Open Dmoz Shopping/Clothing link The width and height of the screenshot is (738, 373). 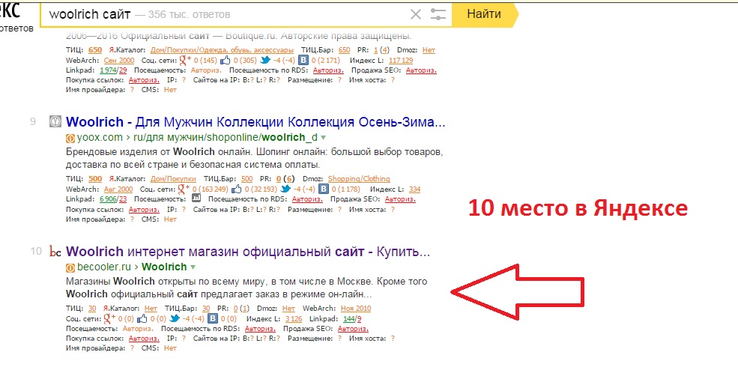(x=359, y=179)
